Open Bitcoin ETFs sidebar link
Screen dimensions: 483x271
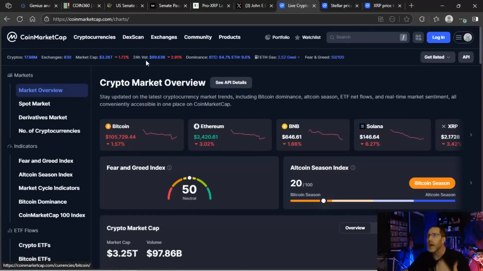tap(34, 259)
